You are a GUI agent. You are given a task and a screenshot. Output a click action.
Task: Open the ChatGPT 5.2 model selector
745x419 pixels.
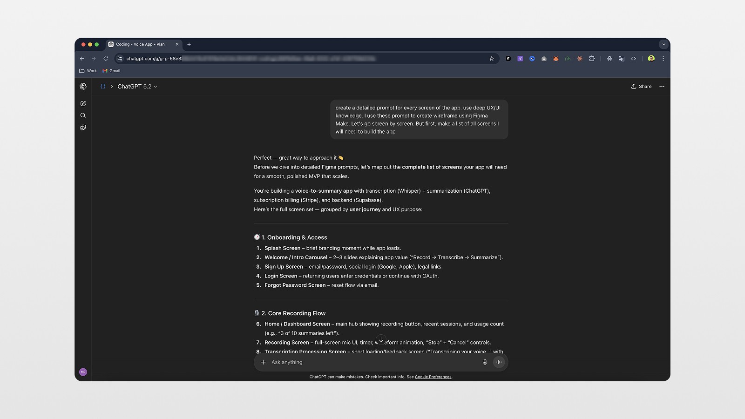point(137,87)
